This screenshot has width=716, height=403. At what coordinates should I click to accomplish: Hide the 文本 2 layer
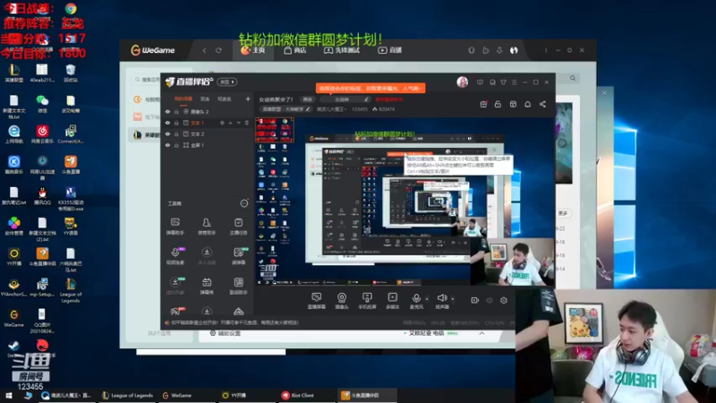click(x=167, y=133)
